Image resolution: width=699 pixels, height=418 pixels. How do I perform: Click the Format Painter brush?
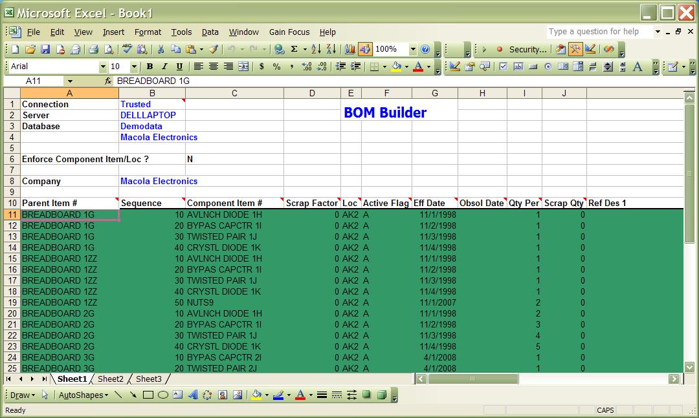pos(214,49)
